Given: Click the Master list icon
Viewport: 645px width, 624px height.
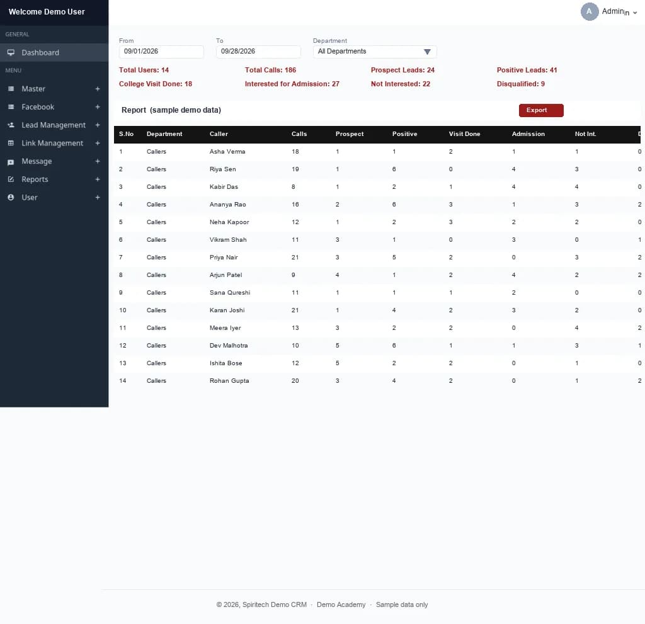Looking at the screenshot, I should (11, 89).
